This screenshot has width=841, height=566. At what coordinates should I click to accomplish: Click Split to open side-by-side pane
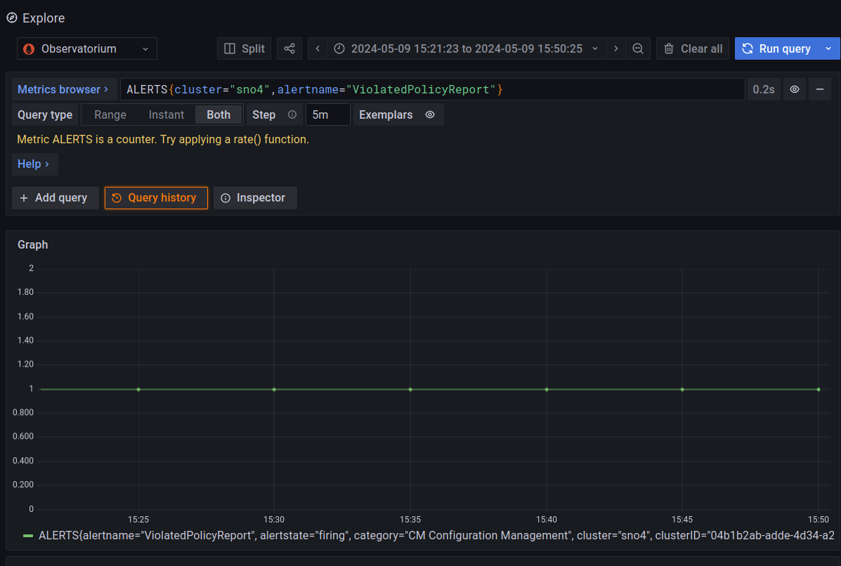[x=245, y=48]
